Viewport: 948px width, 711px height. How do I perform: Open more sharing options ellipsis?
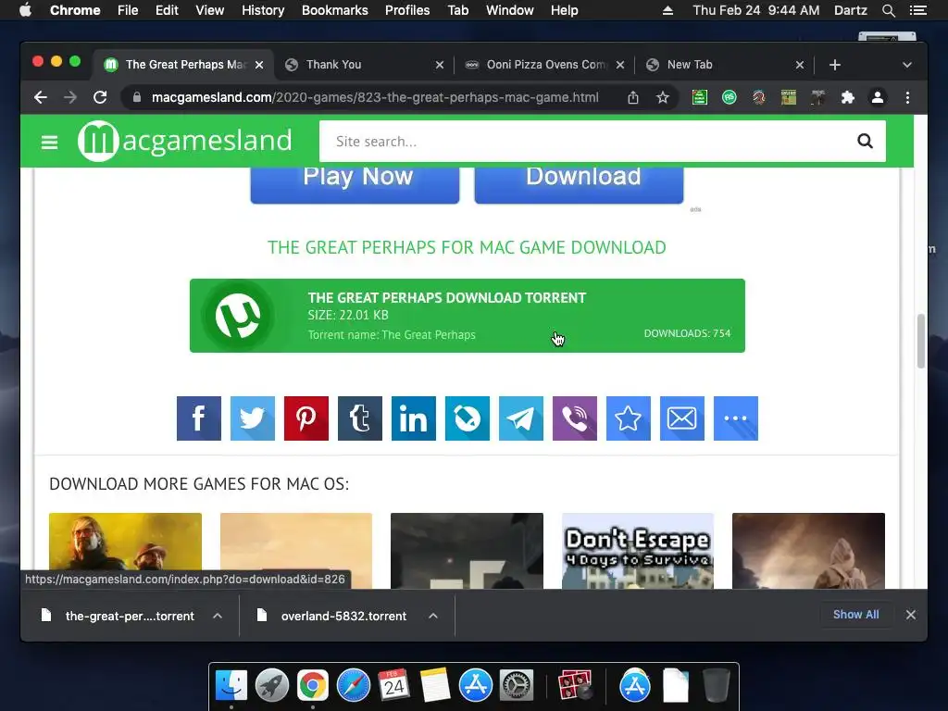[736, 418]
